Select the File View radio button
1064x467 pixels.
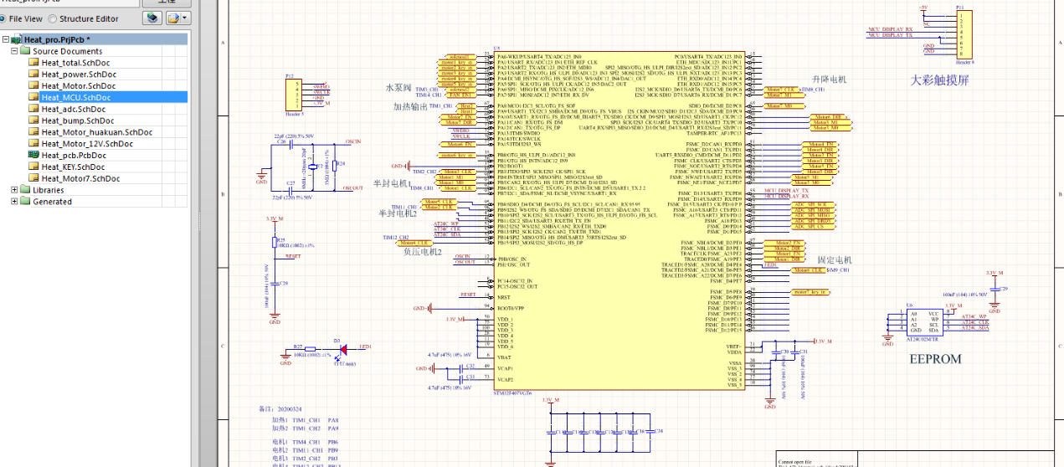[x=3, y=18]
